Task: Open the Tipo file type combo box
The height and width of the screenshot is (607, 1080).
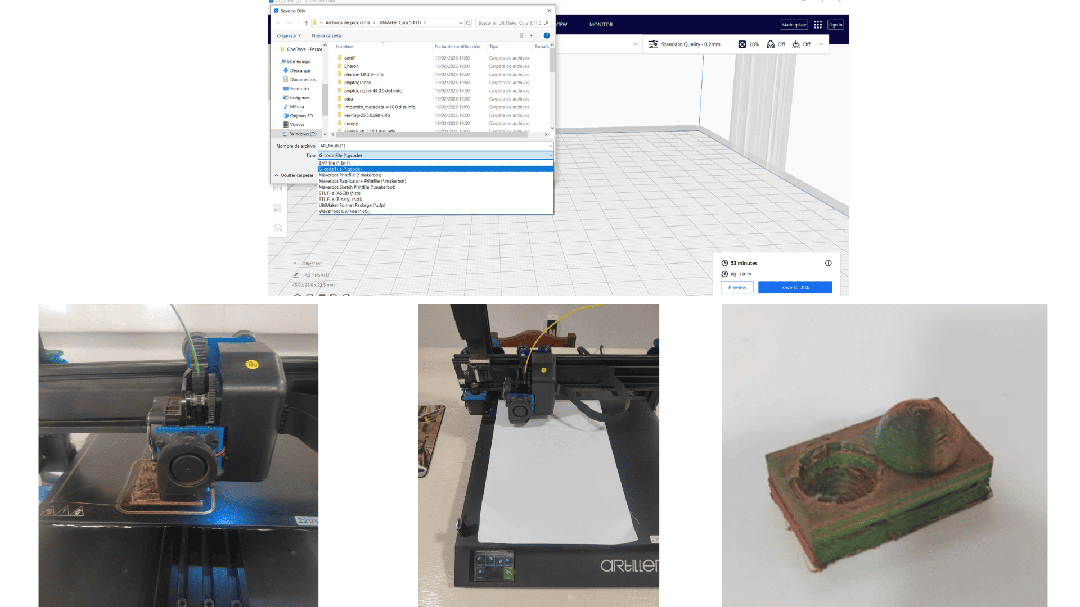Action: pyautogui.click(x=435, y=155)
